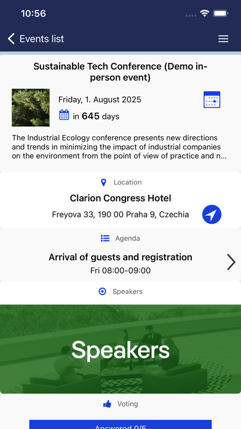Screen dimensions: 241x429
Task: Open the hamburger menu
Action: pyautogui.click(x=223, y=39)
